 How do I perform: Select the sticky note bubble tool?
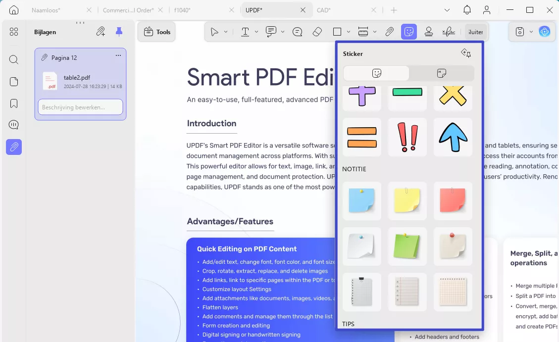point(298,32)
